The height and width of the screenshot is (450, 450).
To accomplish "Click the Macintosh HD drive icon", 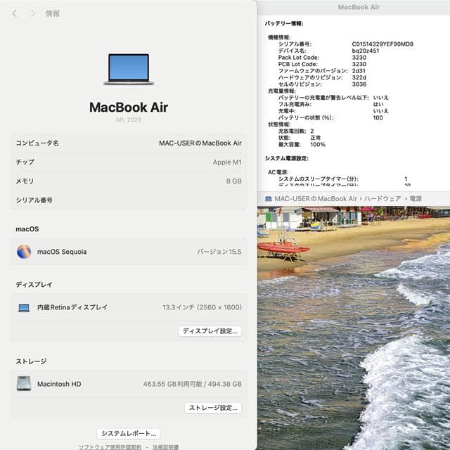I will (24, 384).
